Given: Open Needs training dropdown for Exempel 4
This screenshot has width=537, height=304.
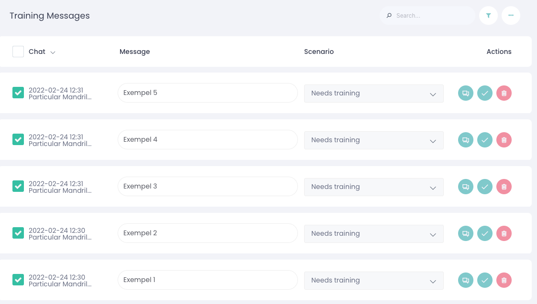Looking at the screenshot, I should 373,140.
